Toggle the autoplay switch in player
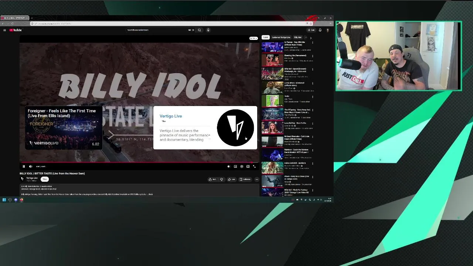This screenshot has height=266, width=473. tap(228, 166)
